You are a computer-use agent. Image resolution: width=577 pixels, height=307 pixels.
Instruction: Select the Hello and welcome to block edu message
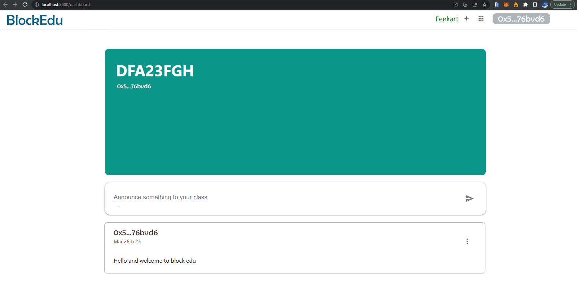(155, 261)
